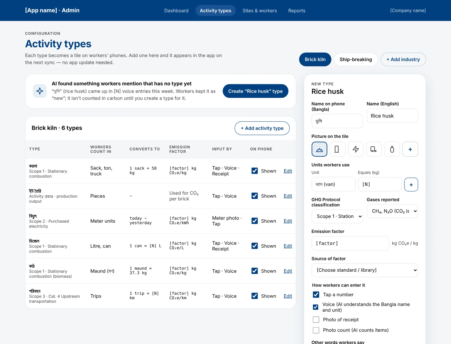Click the Equals (kg) field
This screenshot has width=451, height=344.
(380, 184)
